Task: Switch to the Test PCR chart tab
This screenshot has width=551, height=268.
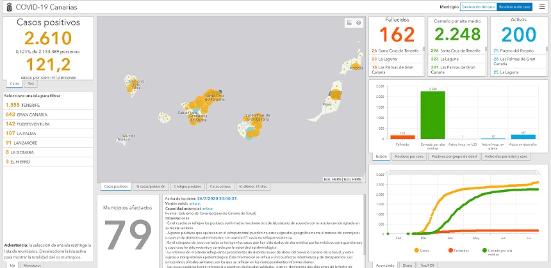Action: 426,264
